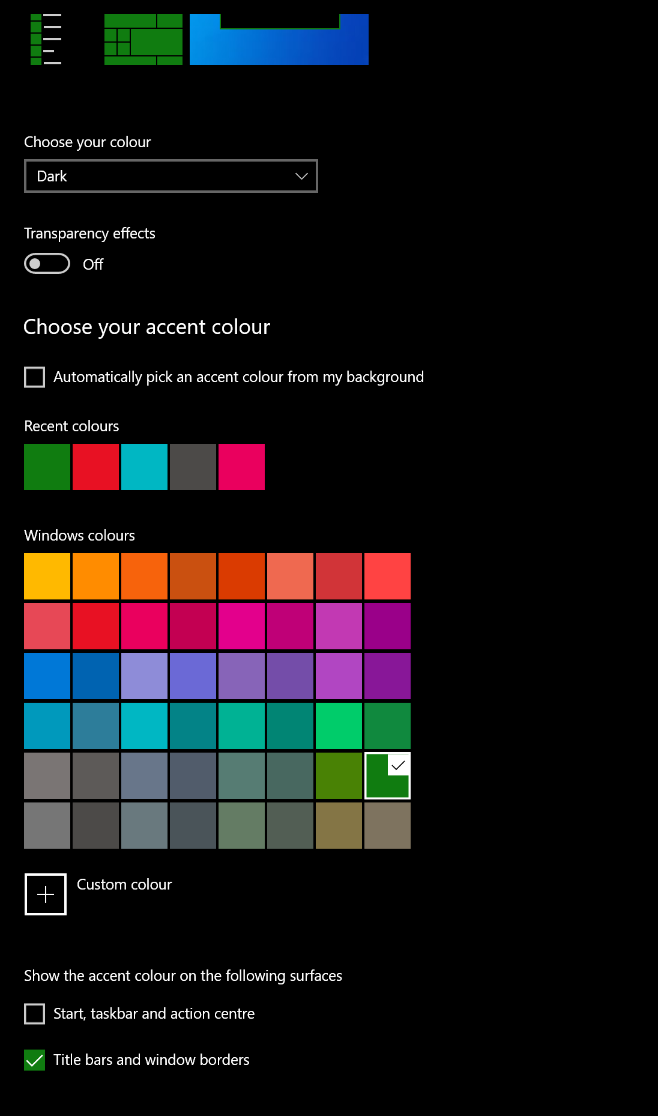Viewport: 658px width, 1116px height.
Task: Click the blue desktop window preview
Action: (279, 39)
